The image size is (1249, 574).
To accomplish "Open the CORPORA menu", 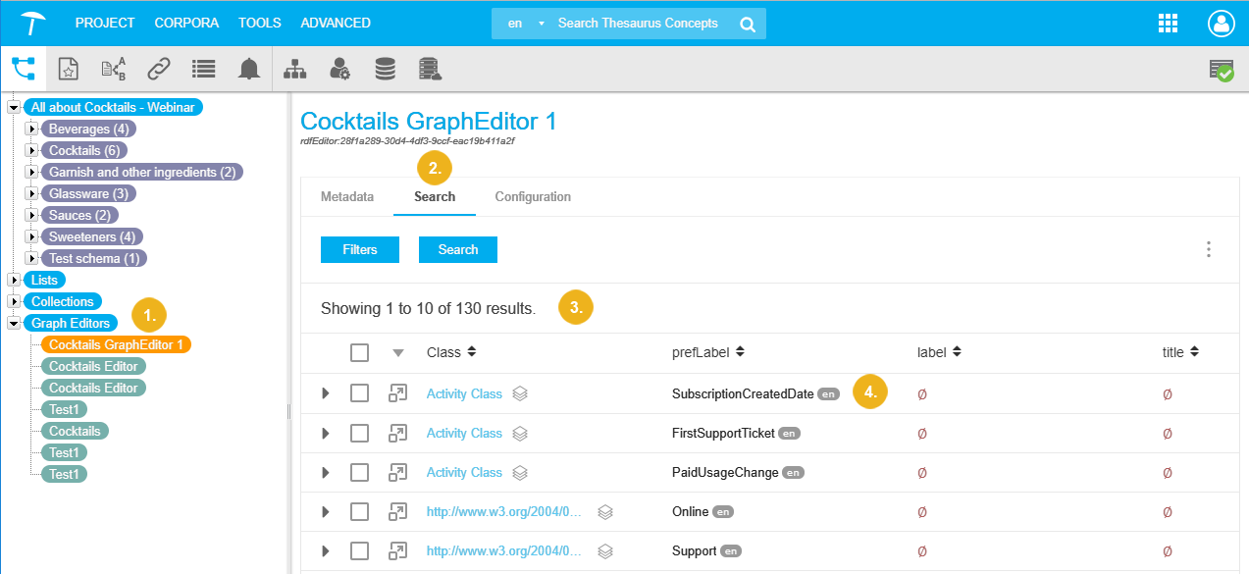I will 186,23.
